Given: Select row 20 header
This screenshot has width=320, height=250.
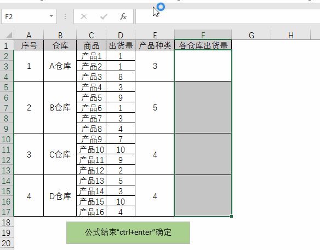Looking at the screenshot, I should 6,243.
